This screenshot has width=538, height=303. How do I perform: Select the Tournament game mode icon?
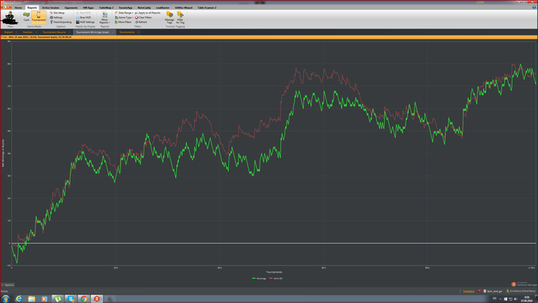click(x=38, y=16)
